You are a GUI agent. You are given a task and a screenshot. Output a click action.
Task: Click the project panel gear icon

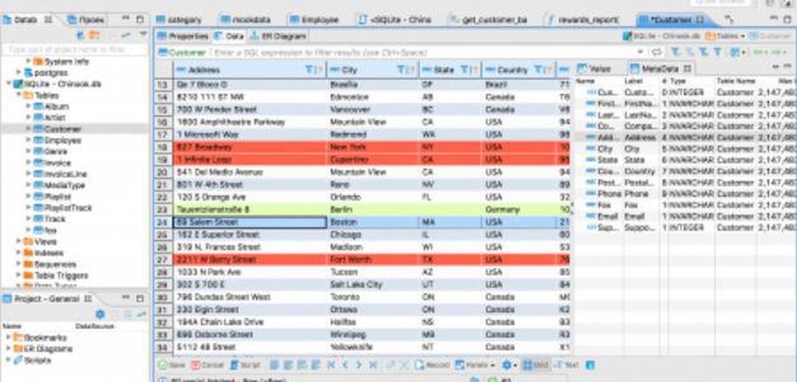point(100,314)
